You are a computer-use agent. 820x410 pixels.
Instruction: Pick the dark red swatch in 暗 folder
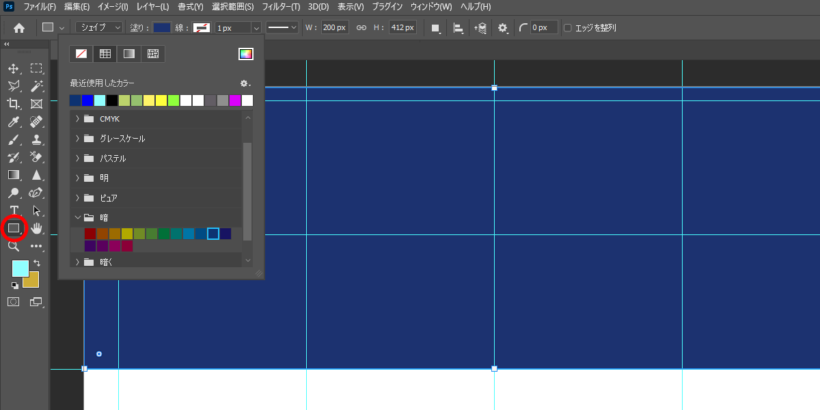(90, 234)
